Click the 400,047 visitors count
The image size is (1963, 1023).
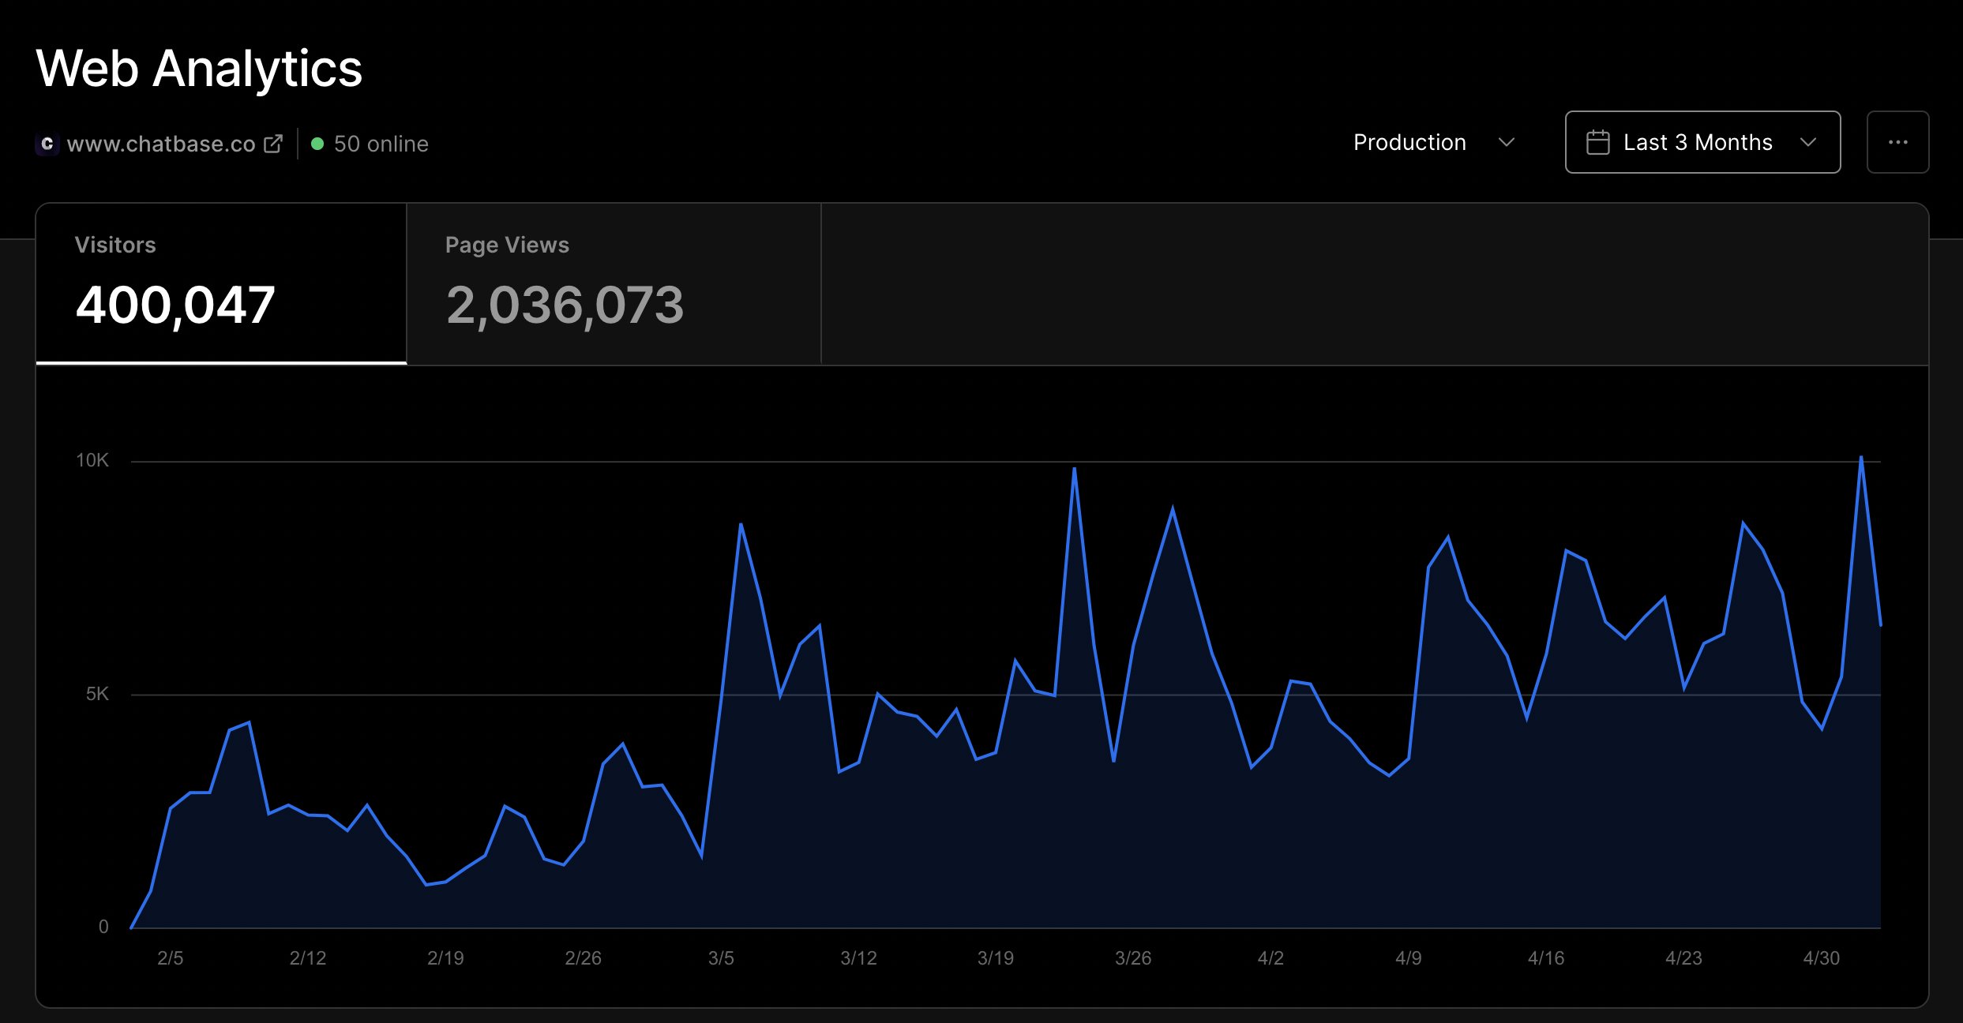(175, 305)
